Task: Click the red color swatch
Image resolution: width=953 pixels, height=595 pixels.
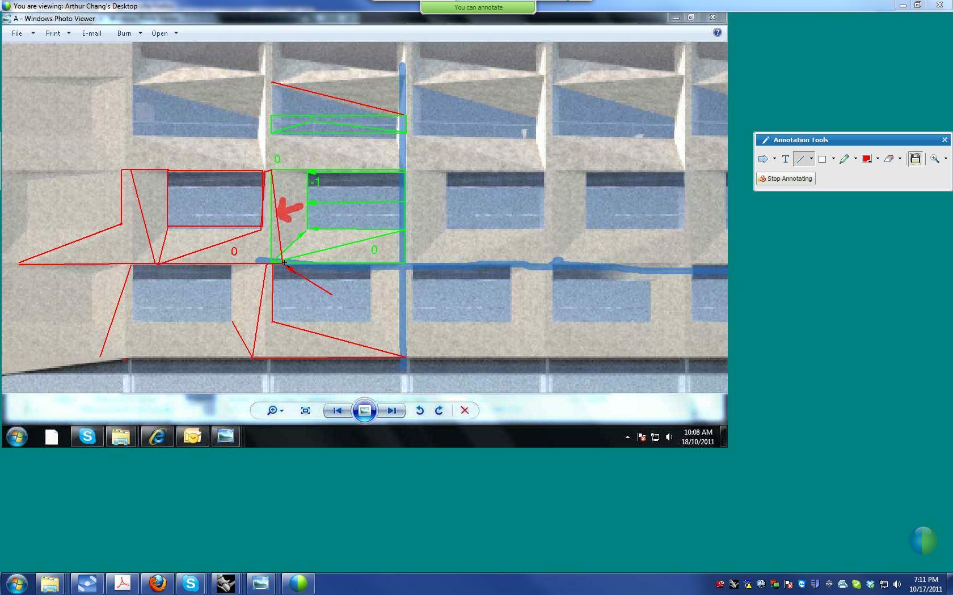Action: coord(867,159)
